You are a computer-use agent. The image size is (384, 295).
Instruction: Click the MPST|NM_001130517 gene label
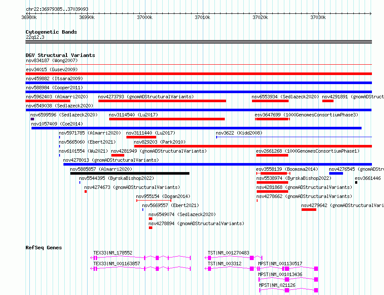click(x=280, y=264)
